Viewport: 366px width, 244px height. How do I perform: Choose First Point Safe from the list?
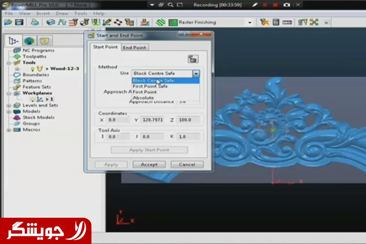(x=150, y=86)
